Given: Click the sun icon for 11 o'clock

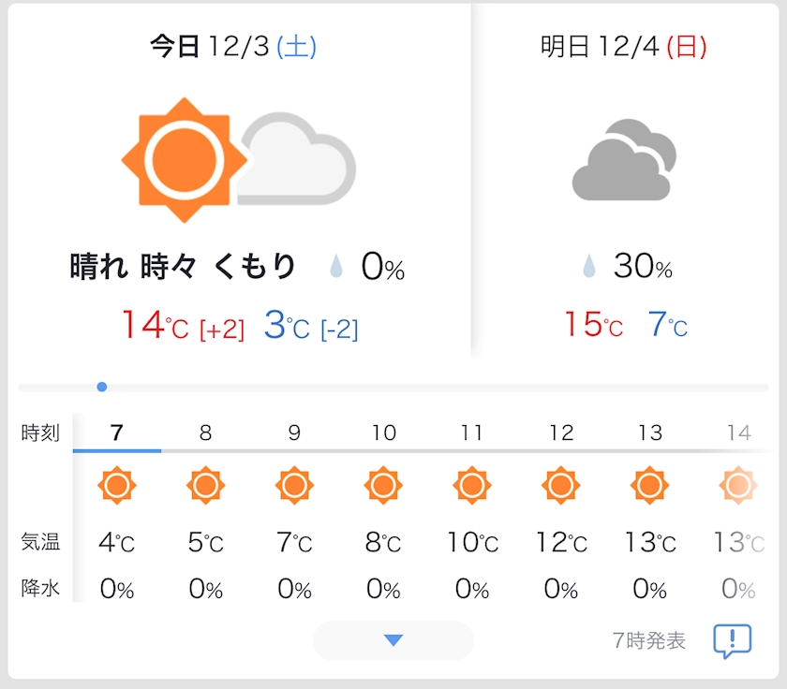Looking at the screenshot, I should (471, 486).
